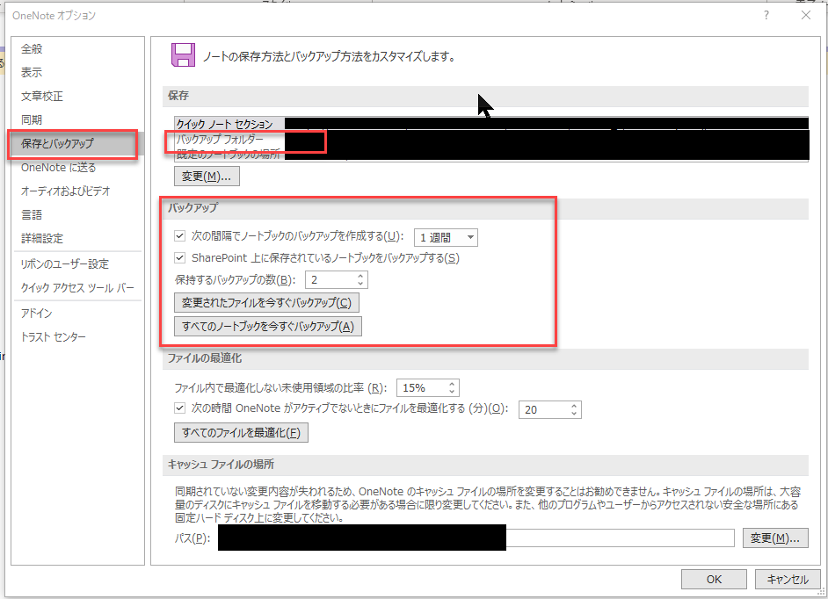Increase the 15% optimization ratio
828x599 pixels.
click(x=452, y=384)
